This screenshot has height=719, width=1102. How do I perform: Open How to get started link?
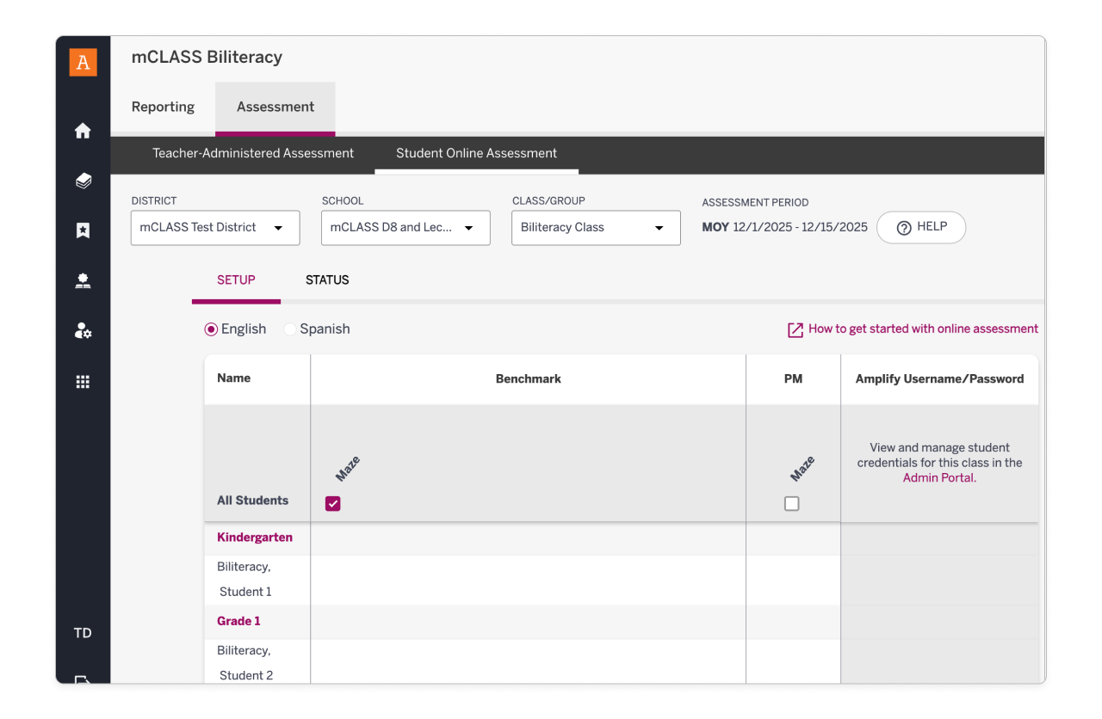click(x=922, y=329)
